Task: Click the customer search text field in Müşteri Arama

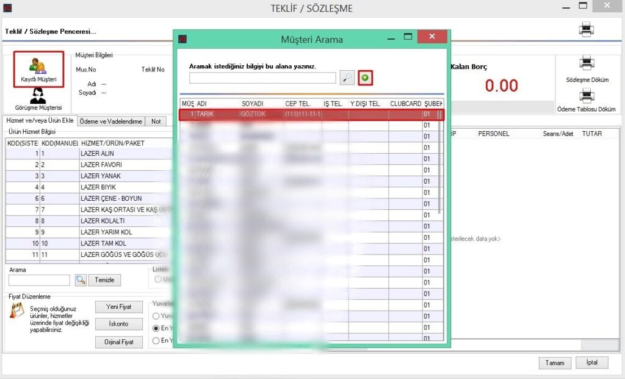Action: pyautogui.click(x=262, y=78)
